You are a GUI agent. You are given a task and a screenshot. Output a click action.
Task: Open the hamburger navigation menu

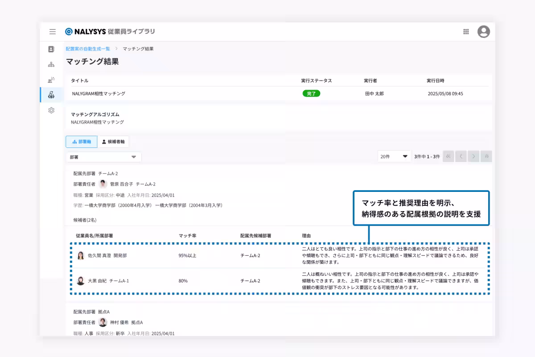53,32
